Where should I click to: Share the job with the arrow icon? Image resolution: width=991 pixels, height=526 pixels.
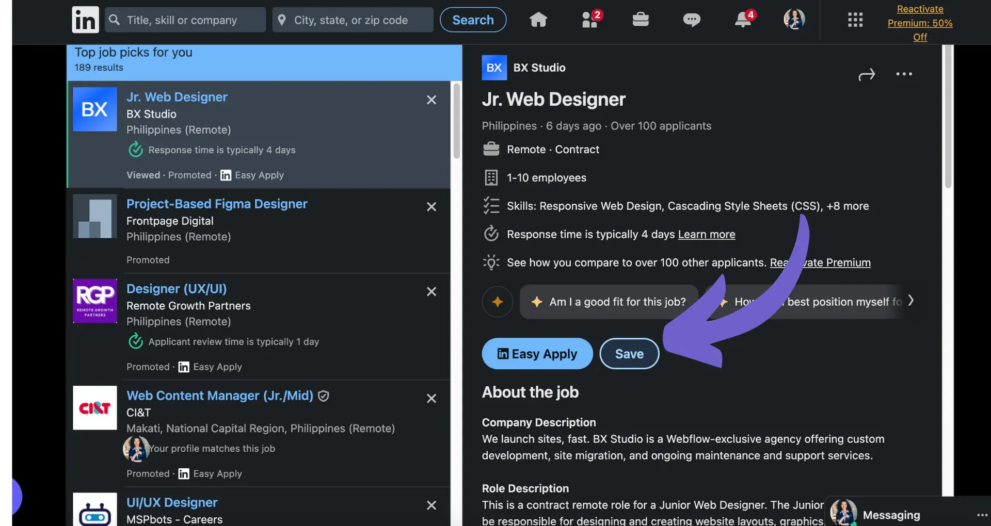pyautogui.click(x=867, y=75)
